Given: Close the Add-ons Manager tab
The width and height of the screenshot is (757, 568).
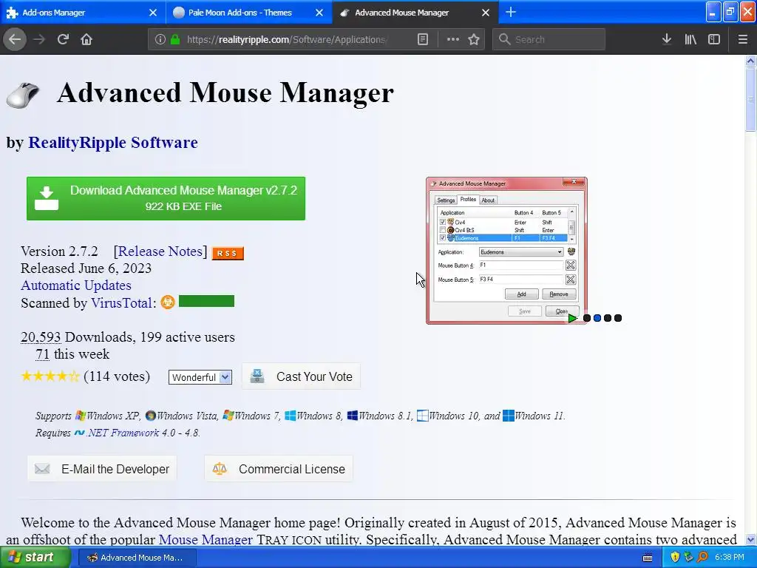Looking at the screenshot, I should pos(153,13).
